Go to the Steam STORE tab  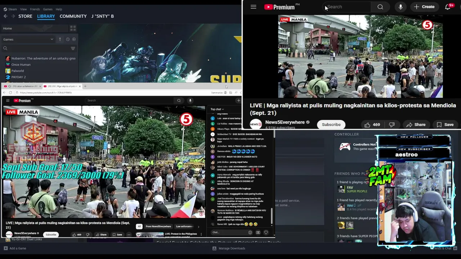click(x=25, y=16)
